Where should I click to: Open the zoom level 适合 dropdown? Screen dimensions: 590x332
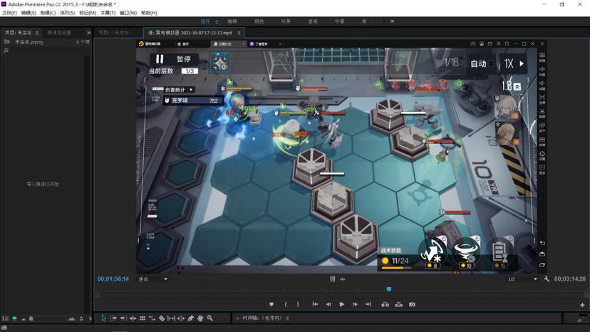click(x=153, y=279)
